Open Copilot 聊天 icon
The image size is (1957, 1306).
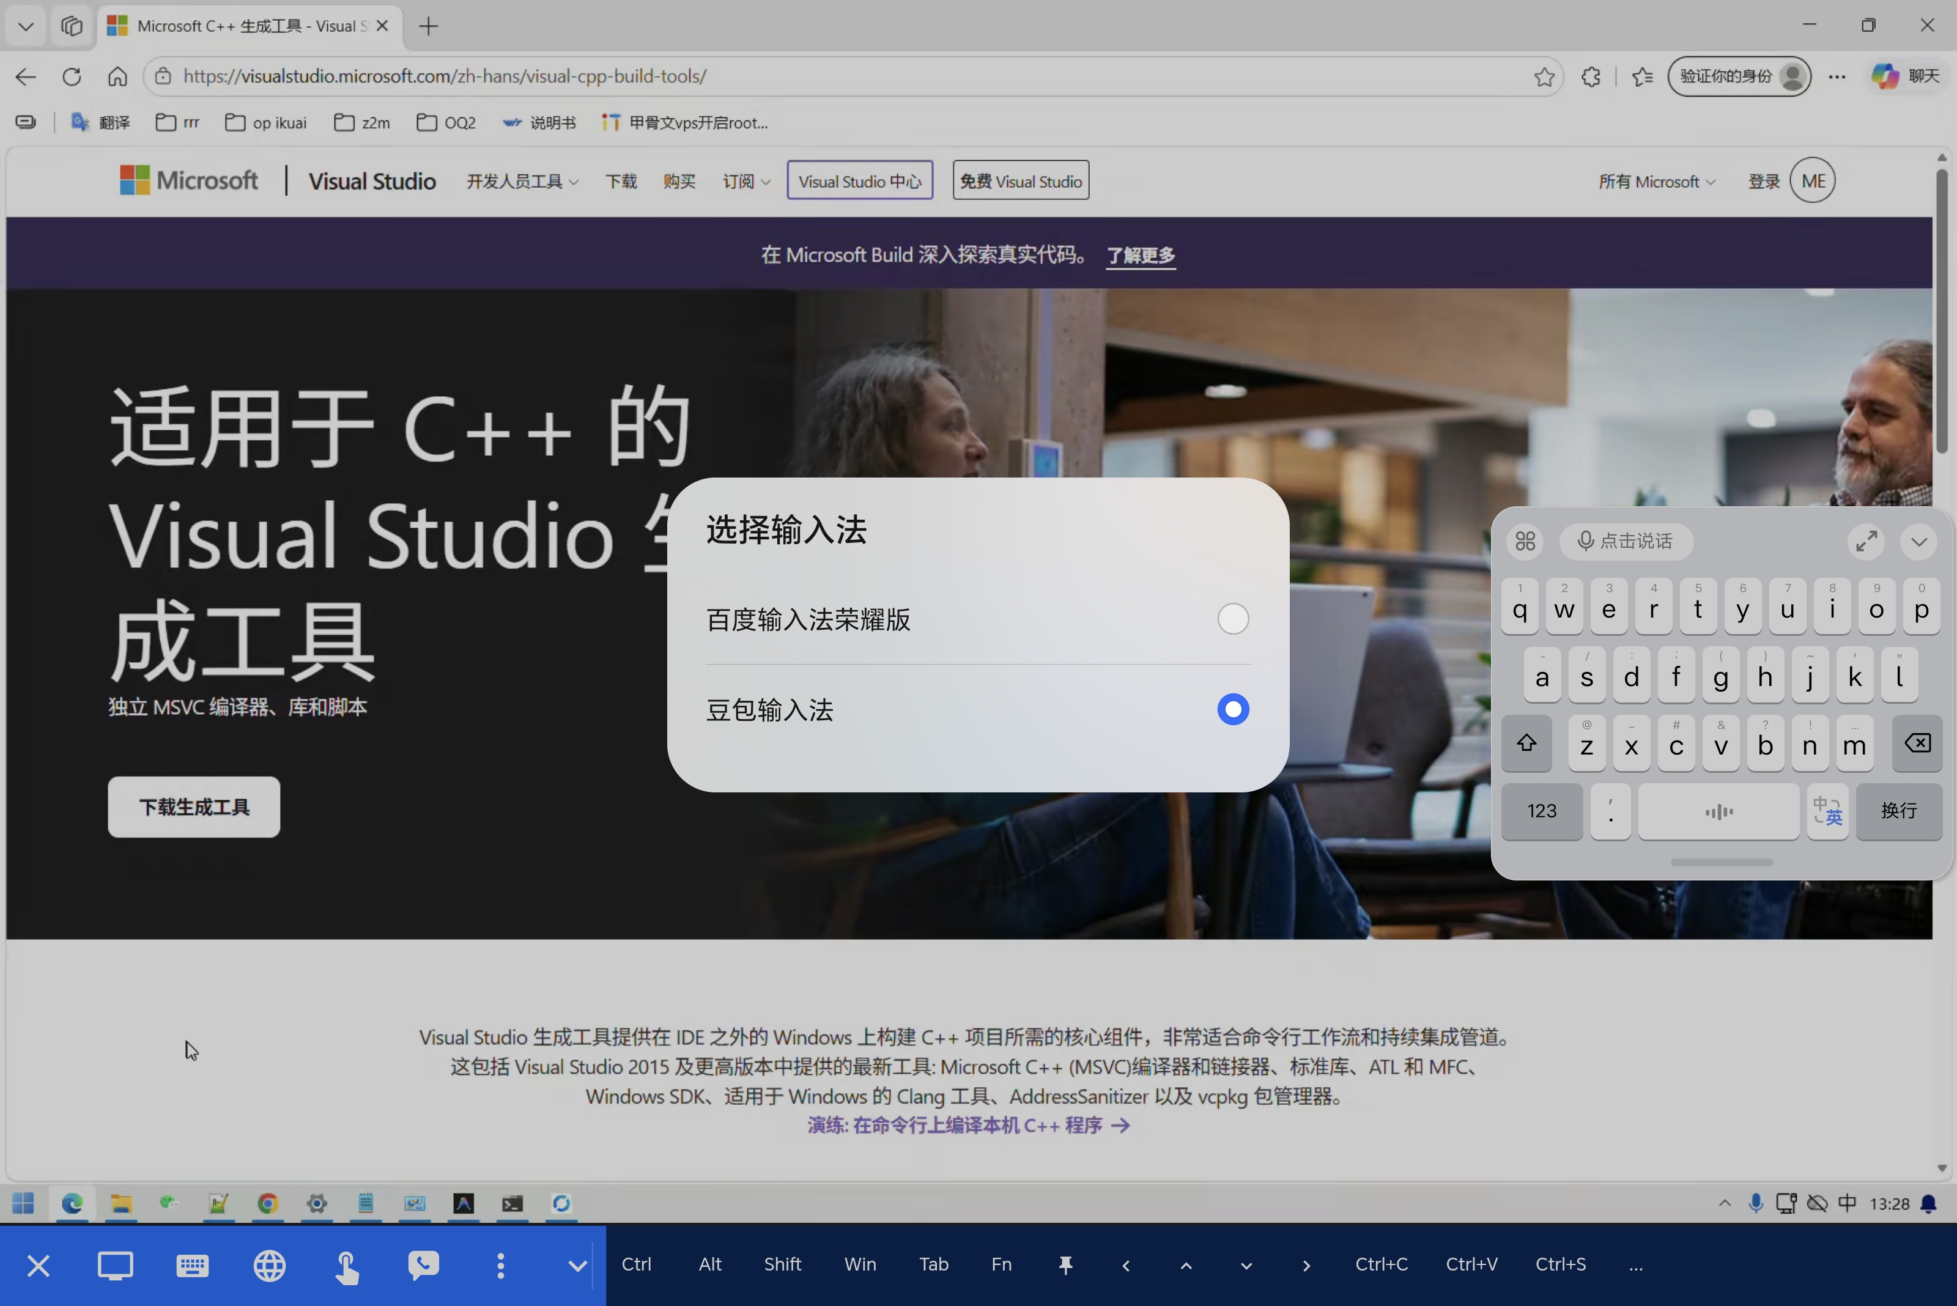pyautogui.click(x=1906, y=76)
